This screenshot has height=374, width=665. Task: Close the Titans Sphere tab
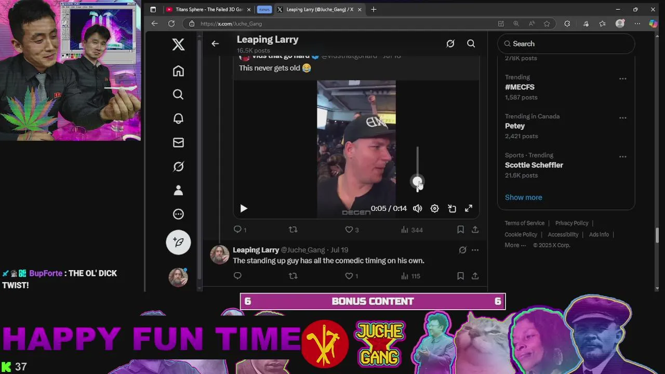249,9
